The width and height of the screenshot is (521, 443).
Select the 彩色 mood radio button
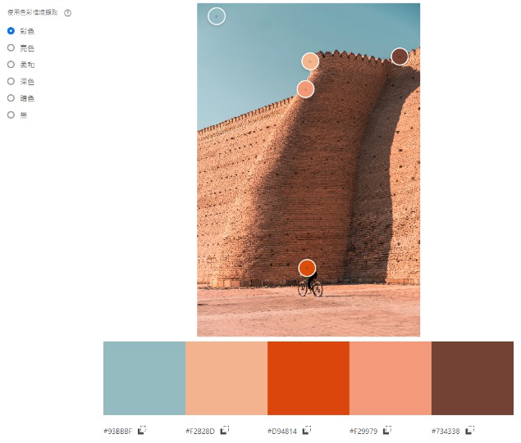[11, 31]
